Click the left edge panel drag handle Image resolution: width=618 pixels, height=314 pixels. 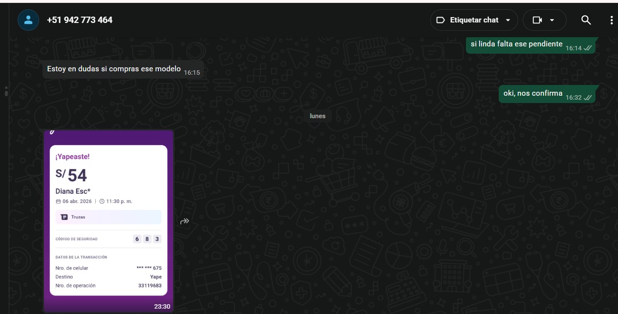[6, 91]
